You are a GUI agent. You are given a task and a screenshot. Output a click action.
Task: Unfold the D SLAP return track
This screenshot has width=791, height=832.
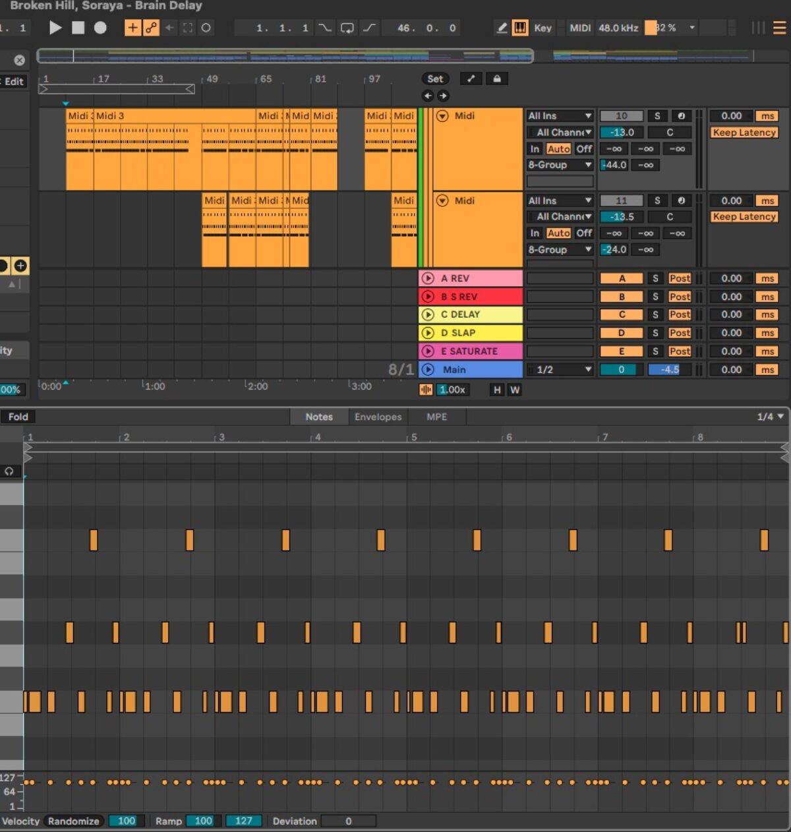pos(428,333)
